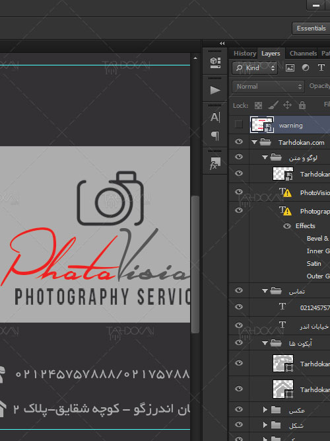Select Tarhdokan.com group folder icon
The width and height of the screenshot is (330, 441).
click(265, 142)
